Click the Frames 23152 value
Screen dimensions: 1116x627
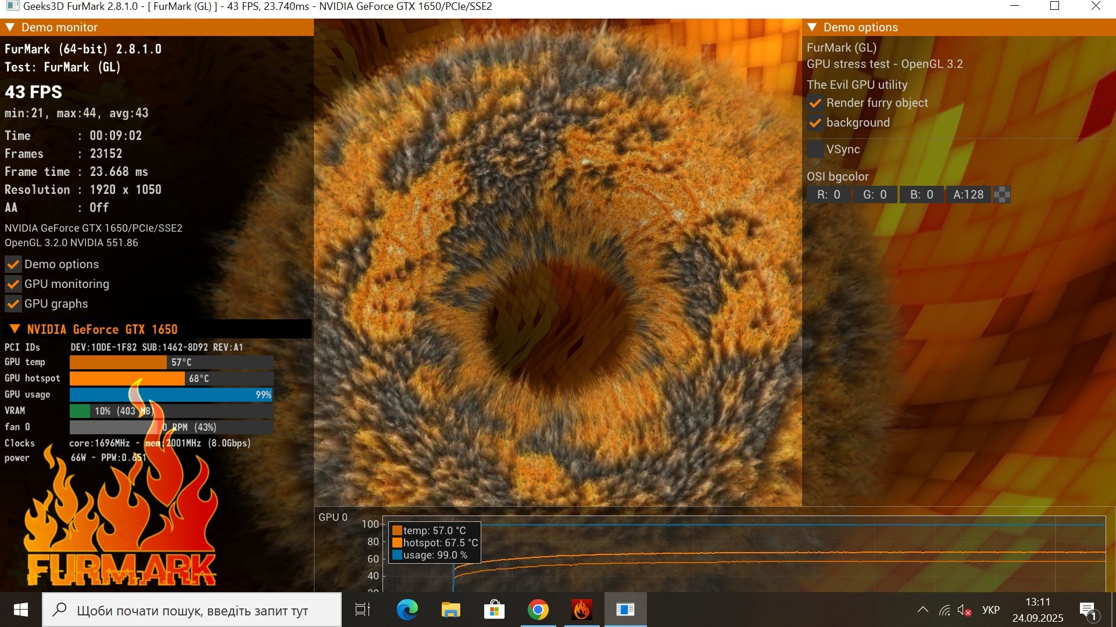[x=106, y=154]
